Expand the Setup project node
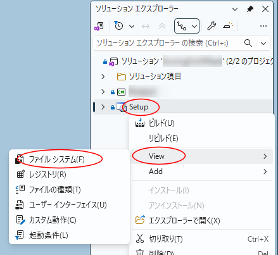Screen dimensions: 278x255 (x=103, y=107)
